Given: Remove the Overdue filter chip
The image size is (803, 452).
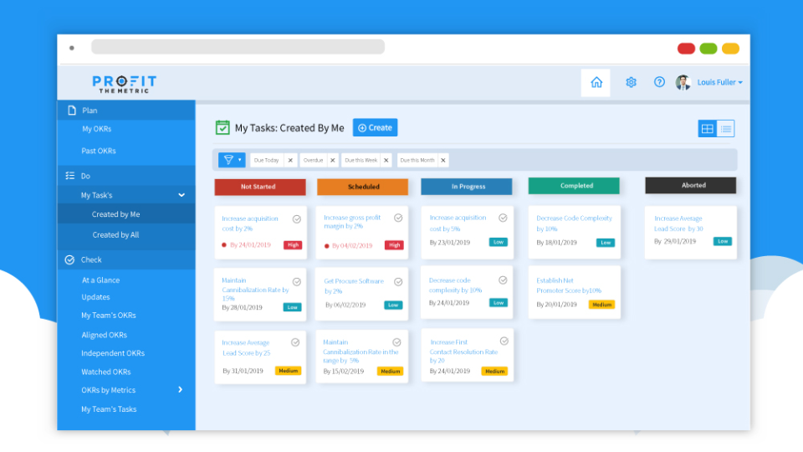Looking at the screenshot, I should [x=332, y=161].
